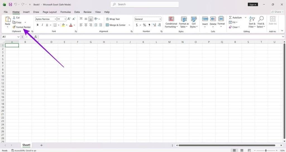286x152 pixels.
Task: Open Sort & Filter options
Action: 252,22
